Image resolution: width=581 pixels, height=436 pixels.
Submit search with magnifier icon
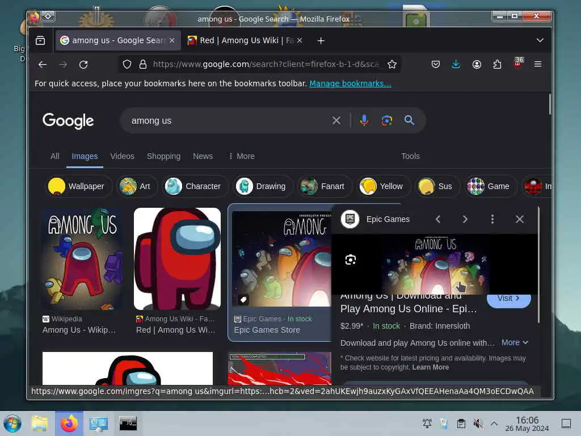pos(410,120)
